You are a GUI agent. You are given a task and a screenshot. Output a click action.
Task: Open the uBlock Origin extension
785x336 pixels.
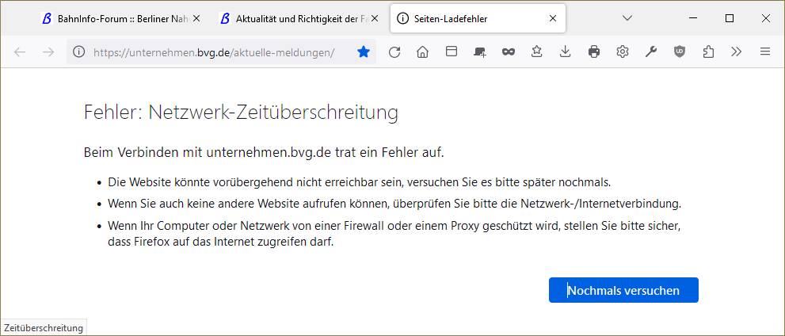(x=680, y=52)
